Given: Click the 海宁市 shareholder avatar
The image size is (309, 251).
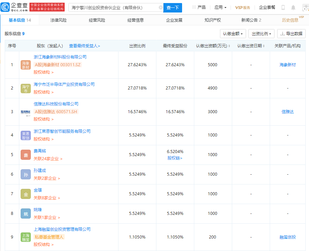Looking at the screenshot, I should click(26, 88).
